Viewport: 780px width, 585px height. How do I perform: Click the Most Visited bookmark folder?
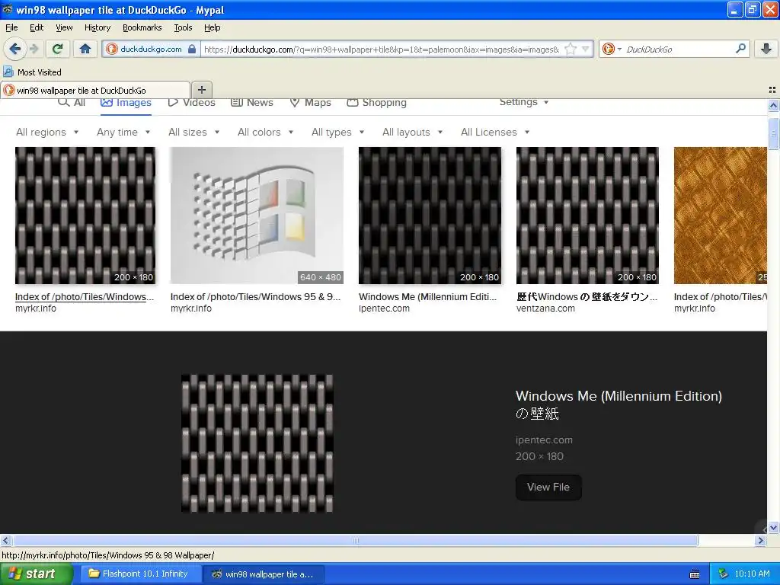32,72
